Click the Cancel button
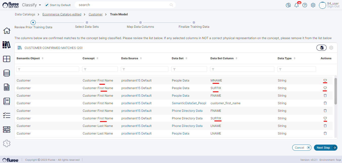342x163 pixels. coord(302,148)
